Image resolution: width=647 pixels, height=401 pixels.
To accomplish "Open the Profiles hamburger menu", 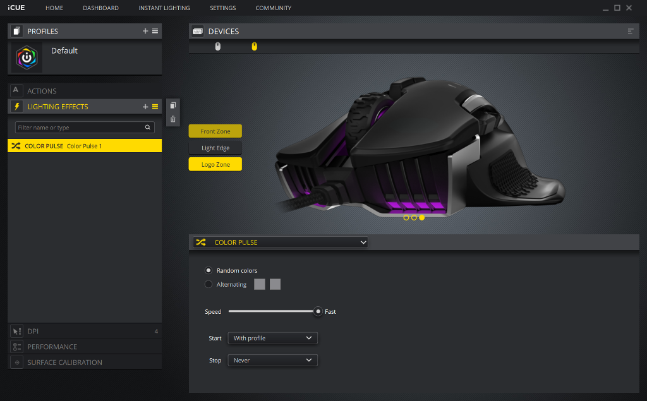I will pyautogui.click(x=155, y=31).
